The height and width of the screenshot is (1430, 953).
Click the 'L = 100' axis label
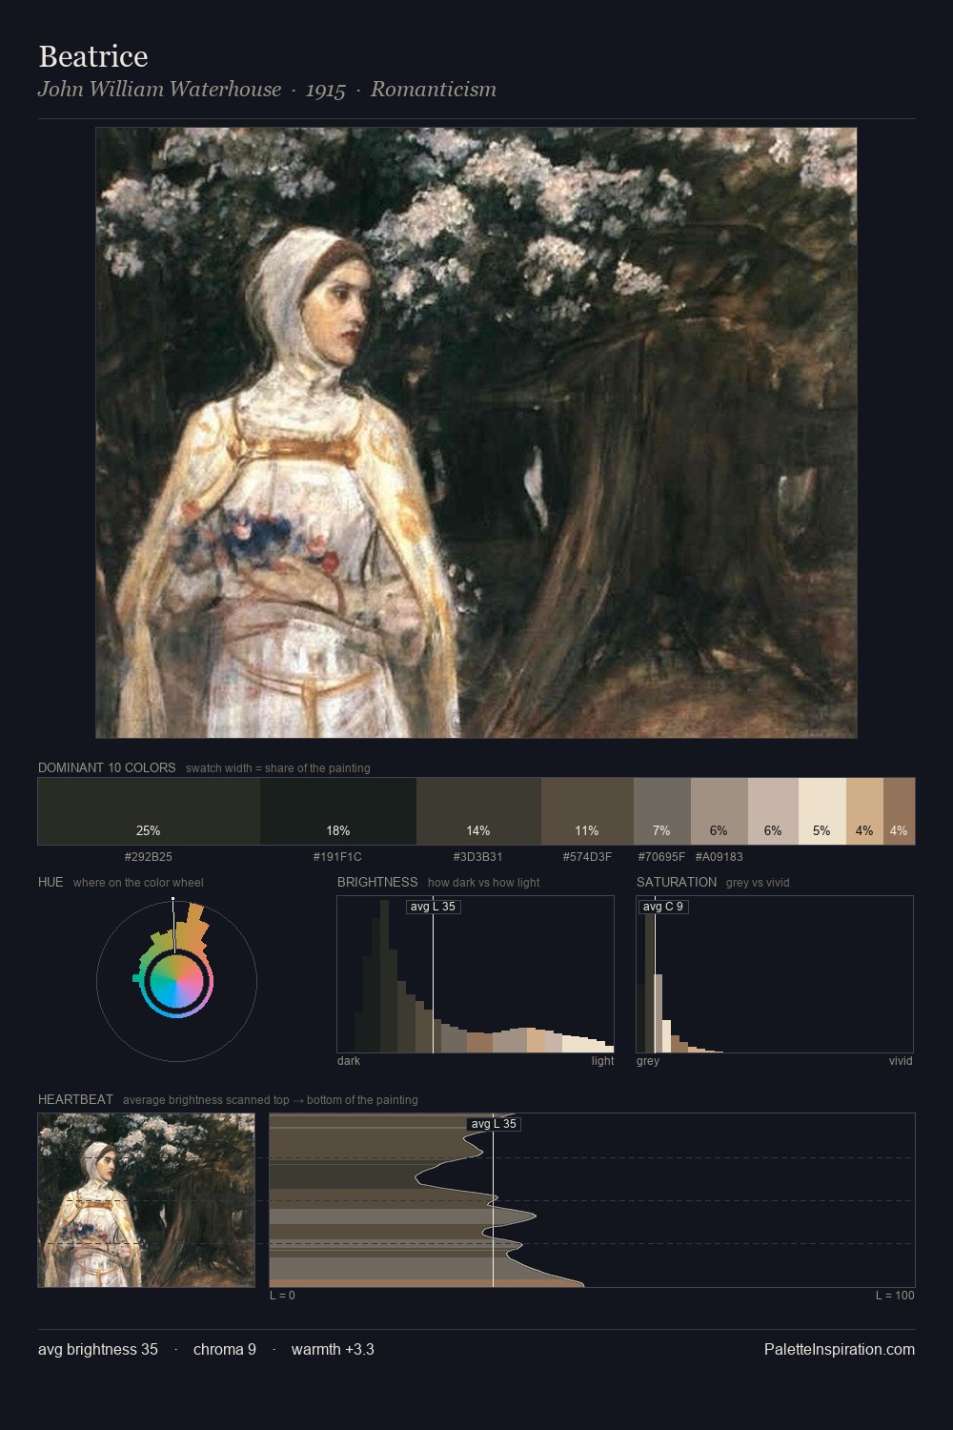pos(895,1296)
